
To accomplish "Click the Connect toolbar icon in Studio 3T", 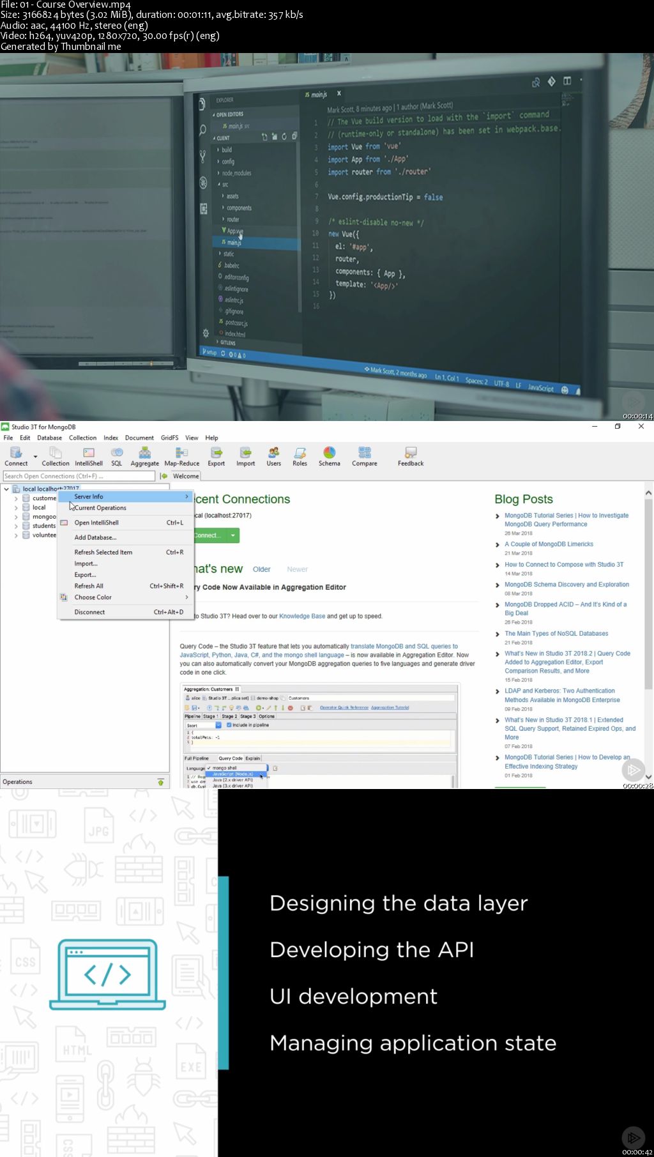I will (16, 453).
